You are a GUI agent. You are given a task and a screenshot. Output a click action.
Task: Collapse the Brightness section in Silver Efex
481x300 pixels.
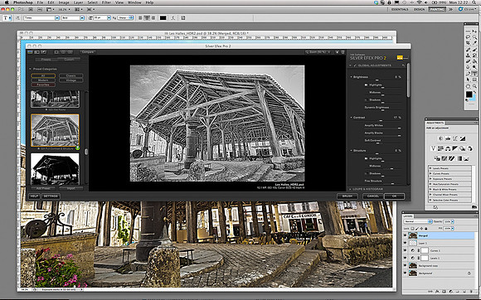point(352,77)
